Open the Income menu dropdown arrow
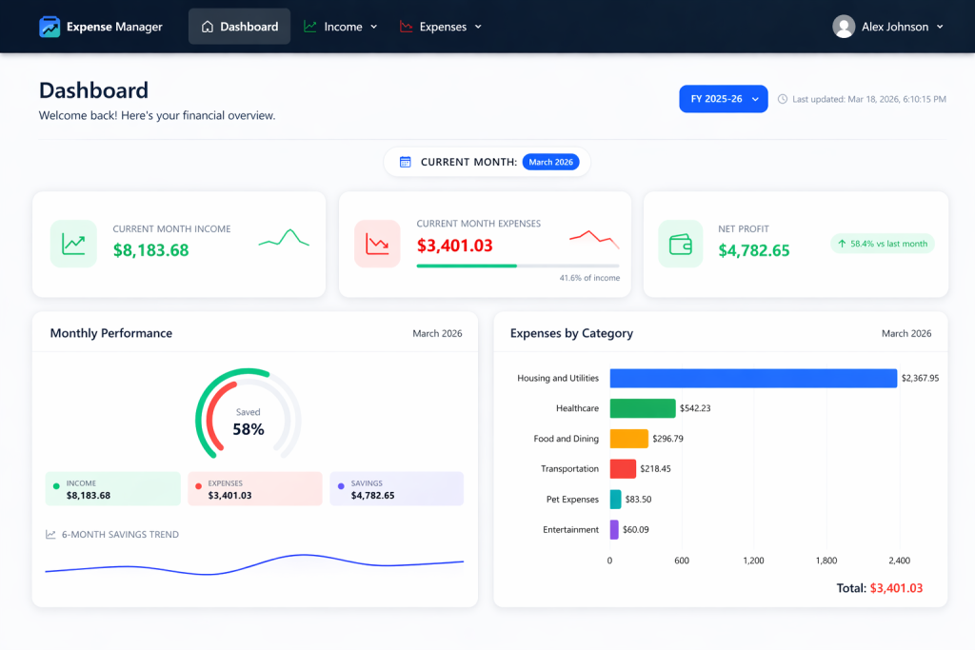Image resolution: width=975 pixels, height=650 pixels. pos(373,27)
